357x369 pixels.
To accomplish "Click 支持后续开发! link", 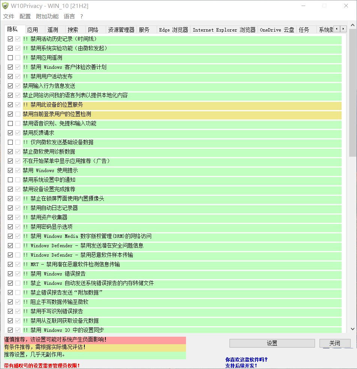I will coord(241,366).
